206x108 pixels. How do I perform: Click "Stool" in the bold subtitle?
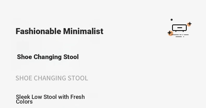click(x=70, y=57)
